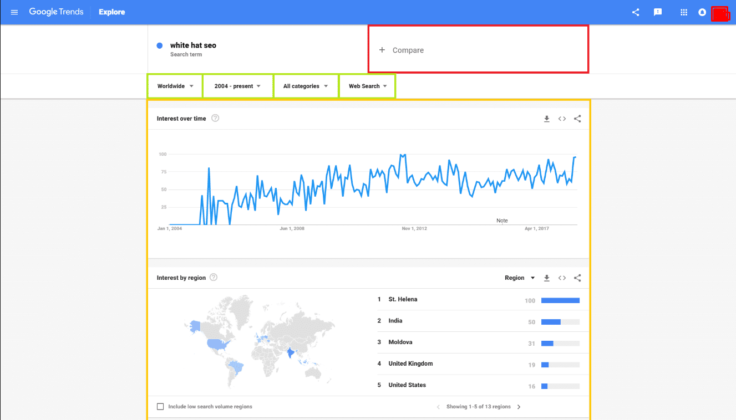736x420 pixels.
Task: Click the share icon in top header
Action: tap(636, 12)
